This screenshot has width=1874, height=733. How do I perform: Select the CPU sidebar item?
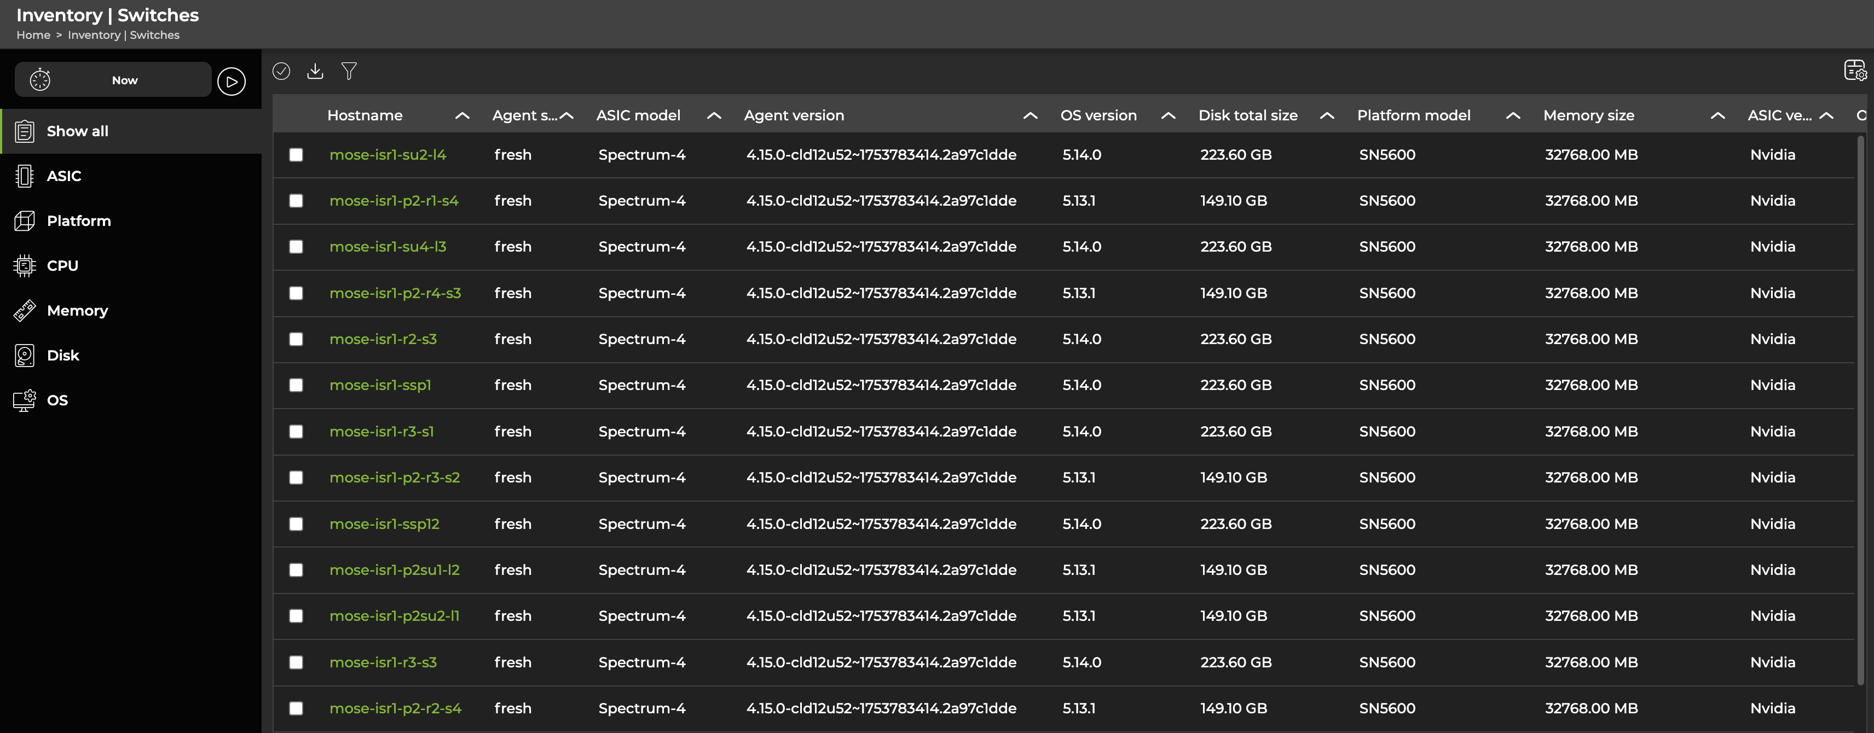(62, 265)
